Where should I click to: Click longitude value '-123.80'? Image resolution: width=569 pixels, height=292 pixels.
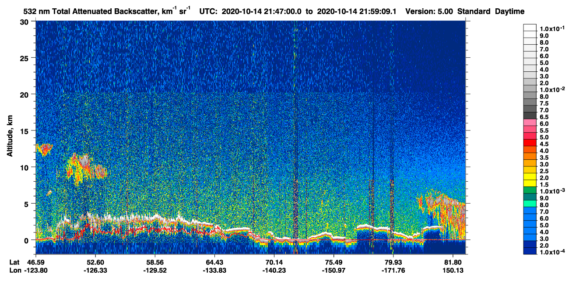(35, 271)
